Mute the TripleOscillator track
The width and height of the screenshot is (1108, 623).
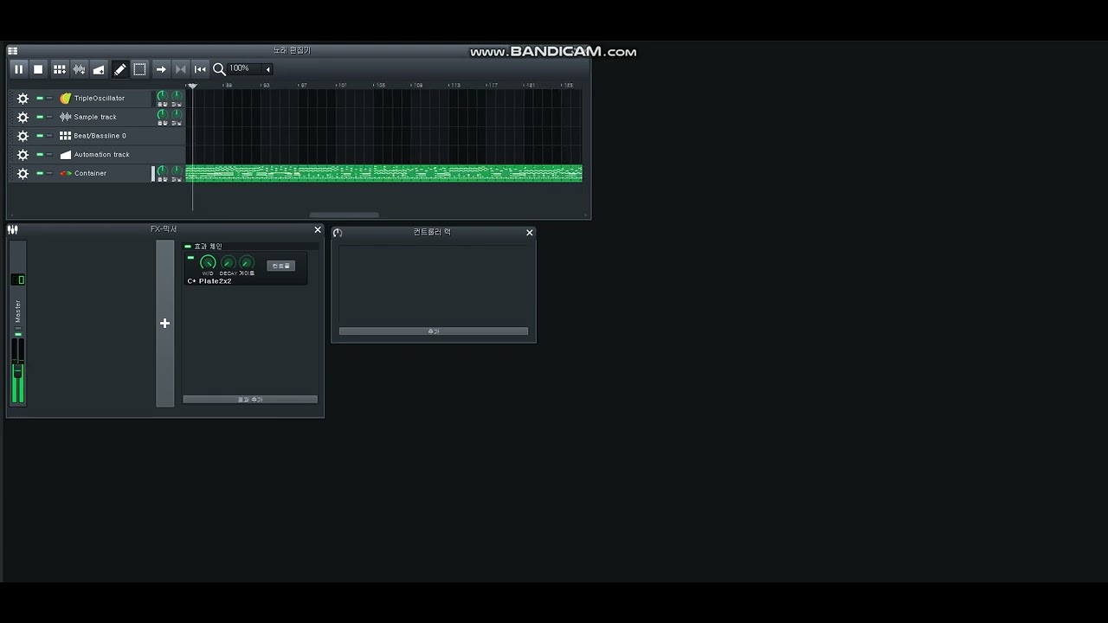point(40,99)
